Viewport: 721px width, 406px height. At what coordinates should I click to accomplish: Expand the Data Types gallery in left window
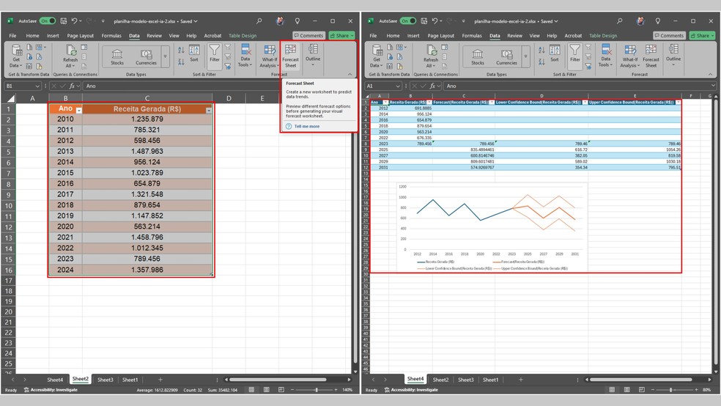coord(166,56)
